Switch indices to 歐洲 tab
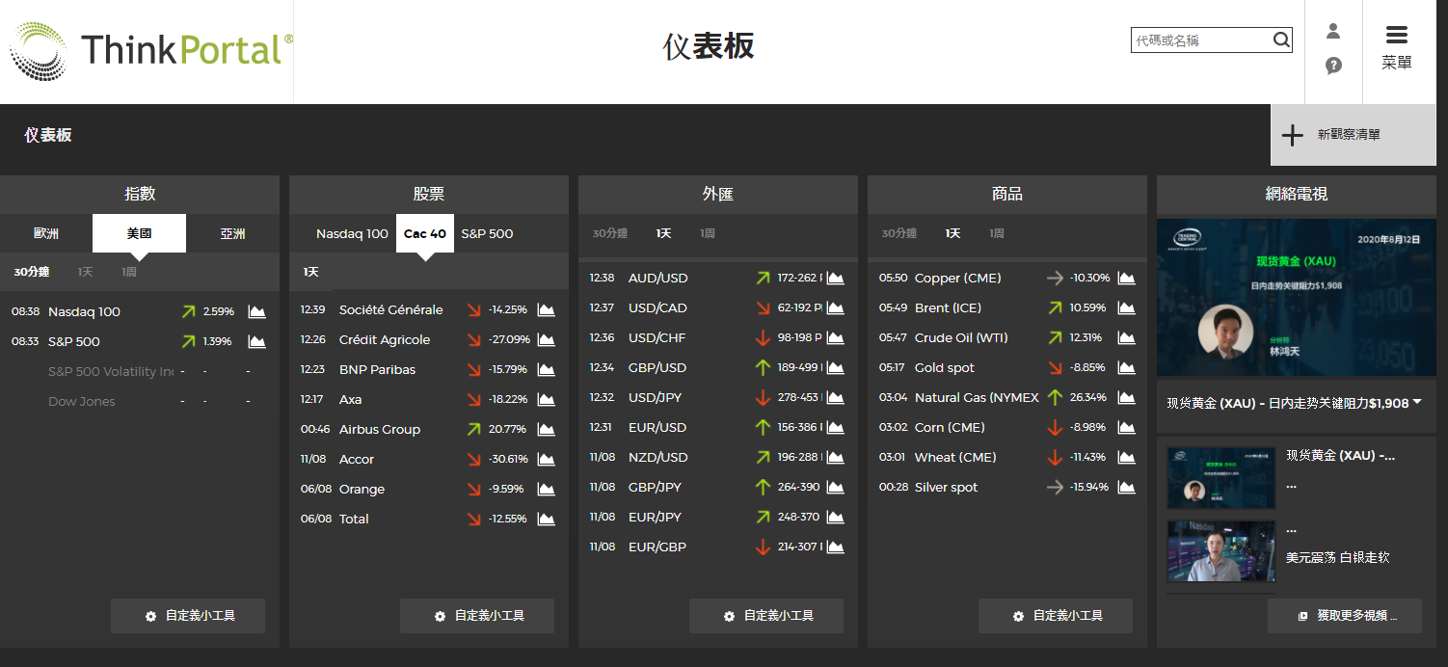 click(x=46, y=233)
